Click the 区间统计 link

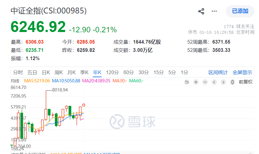click(218, 72)
